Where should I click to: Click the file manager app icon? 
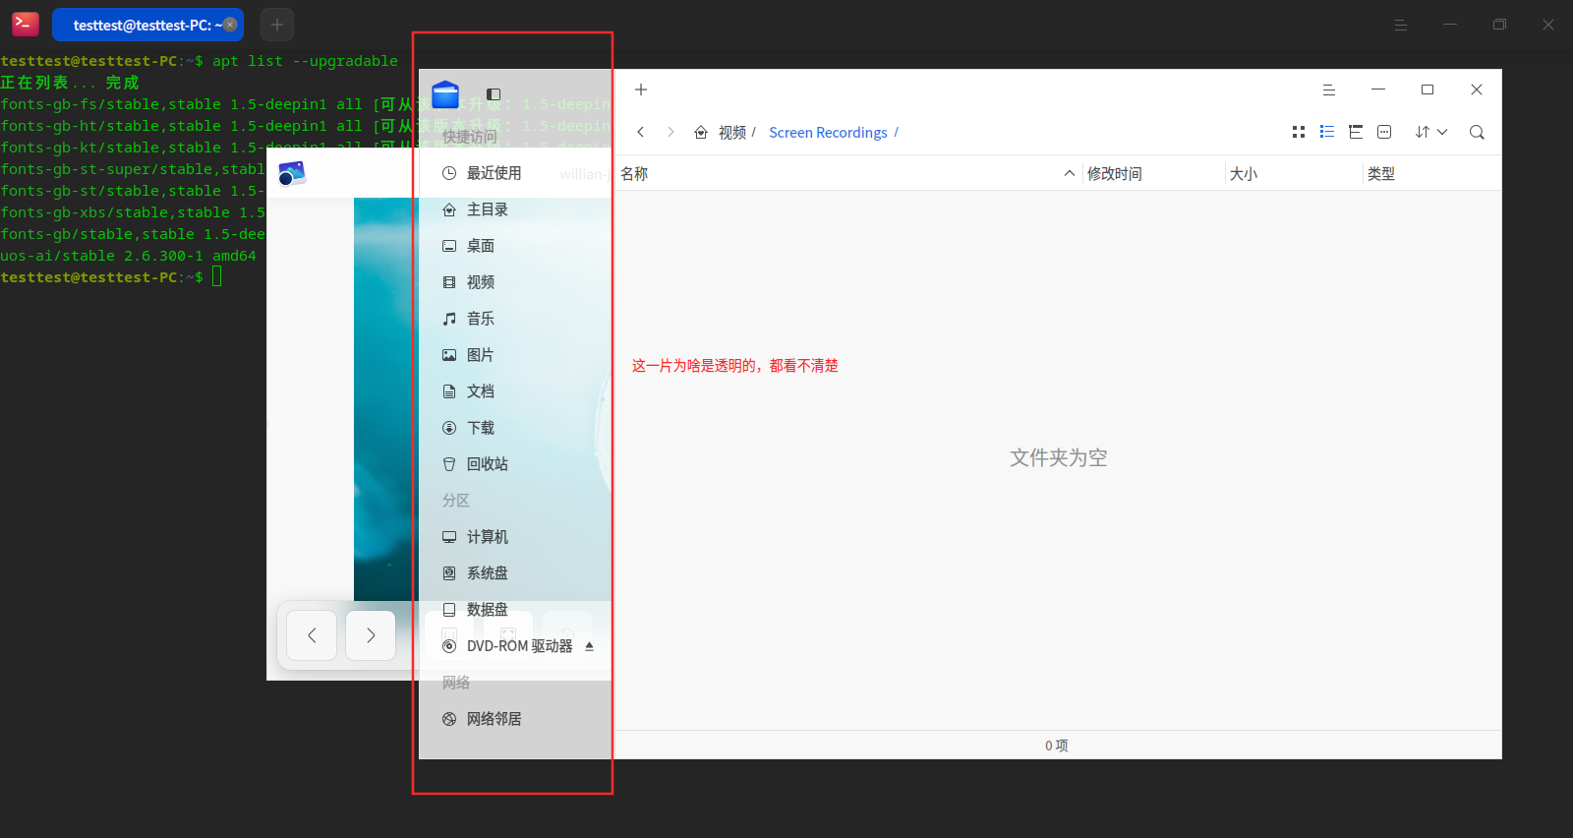pyautogui.click(x=445, y=94)
